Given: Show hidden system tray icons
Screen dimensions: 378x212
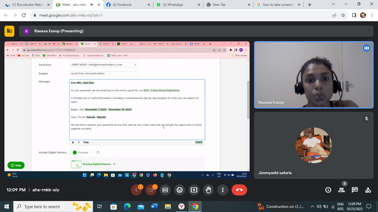Looking at the screenshot, I should [312, 206].
